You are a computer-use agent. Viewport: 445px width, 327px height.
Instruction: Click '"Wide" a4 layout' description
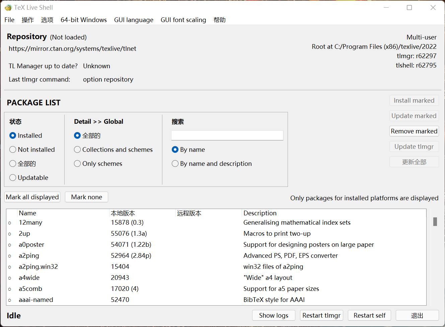(x=268, y=278)
